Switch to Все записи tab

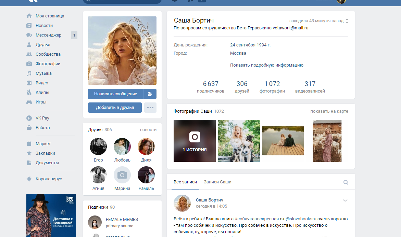(185, 182)
